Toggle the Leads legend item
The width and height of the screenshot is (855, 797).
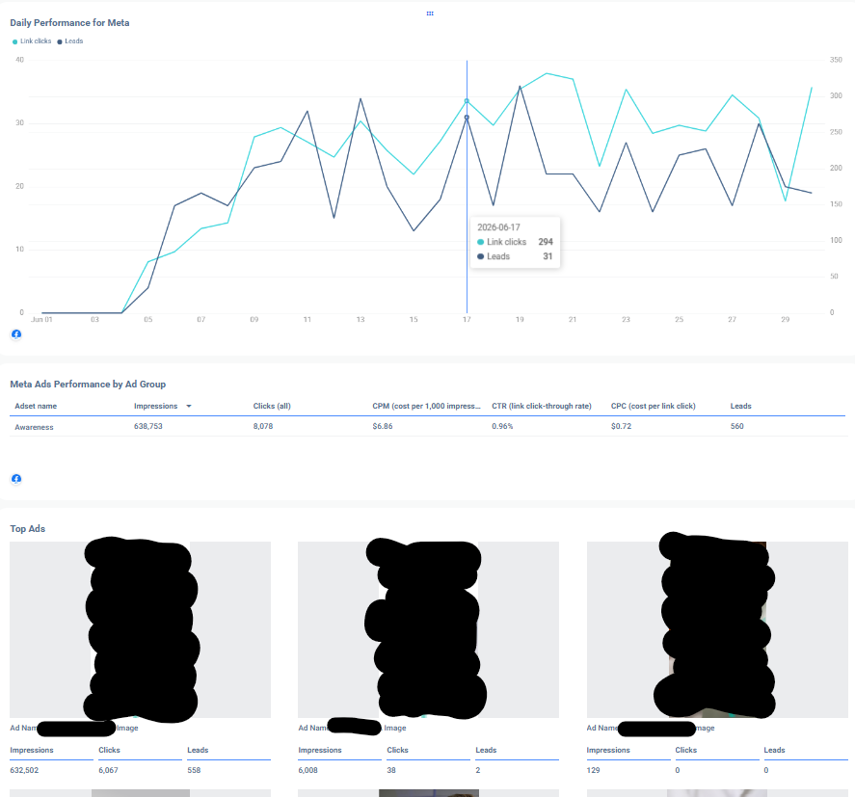pos(69,41)
